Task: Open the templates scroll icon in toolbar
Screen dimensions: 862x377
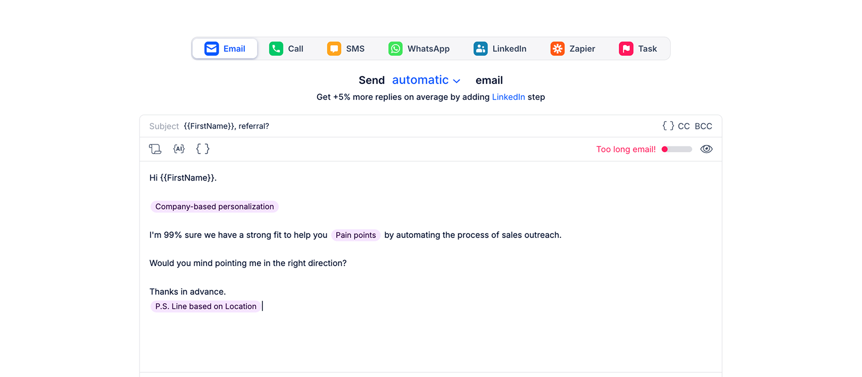Action: click(155, 149)
